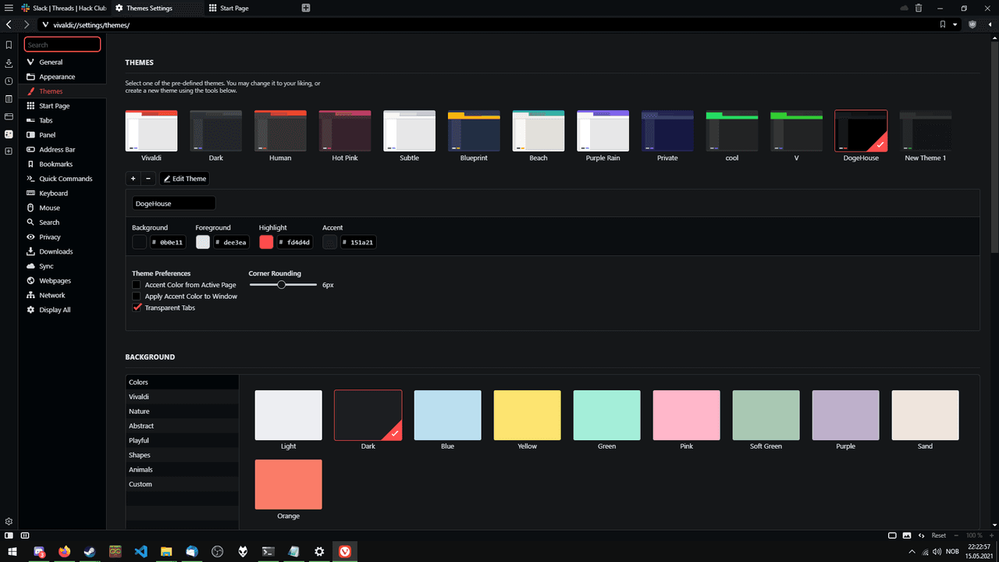999x562 pixels.
Task: Go to the Keyboard settings section
Action: coord(62,193)
